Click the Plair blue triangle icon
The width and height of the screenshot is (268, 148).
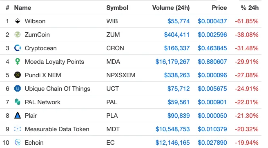coord(18,115)
